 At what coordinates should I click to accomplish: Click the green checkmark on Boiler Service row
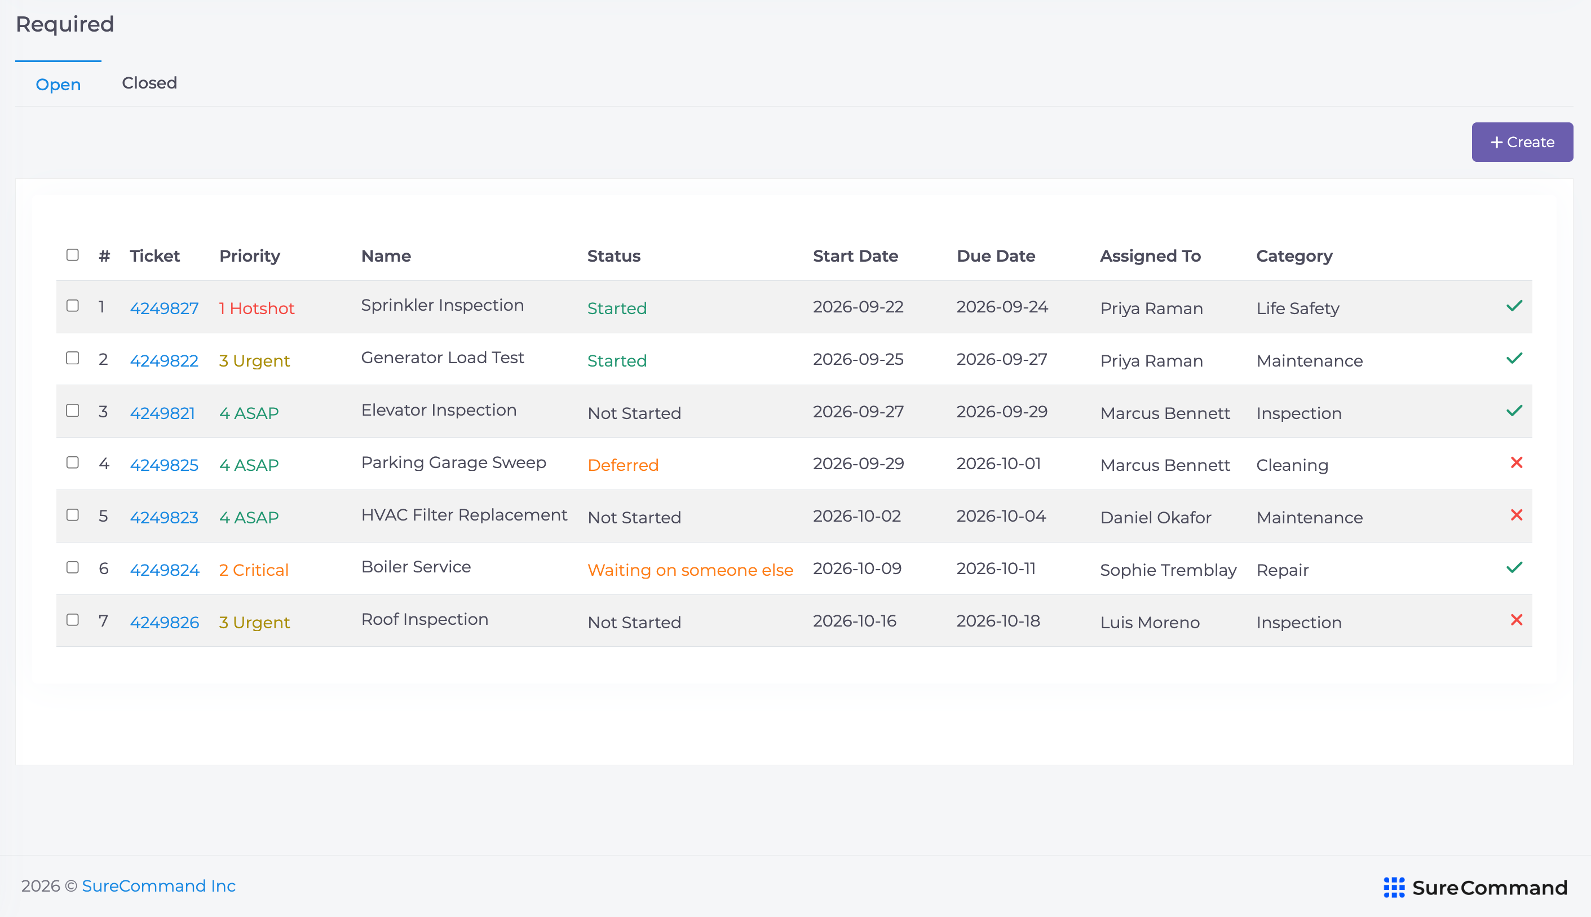tap(1514, 567)
